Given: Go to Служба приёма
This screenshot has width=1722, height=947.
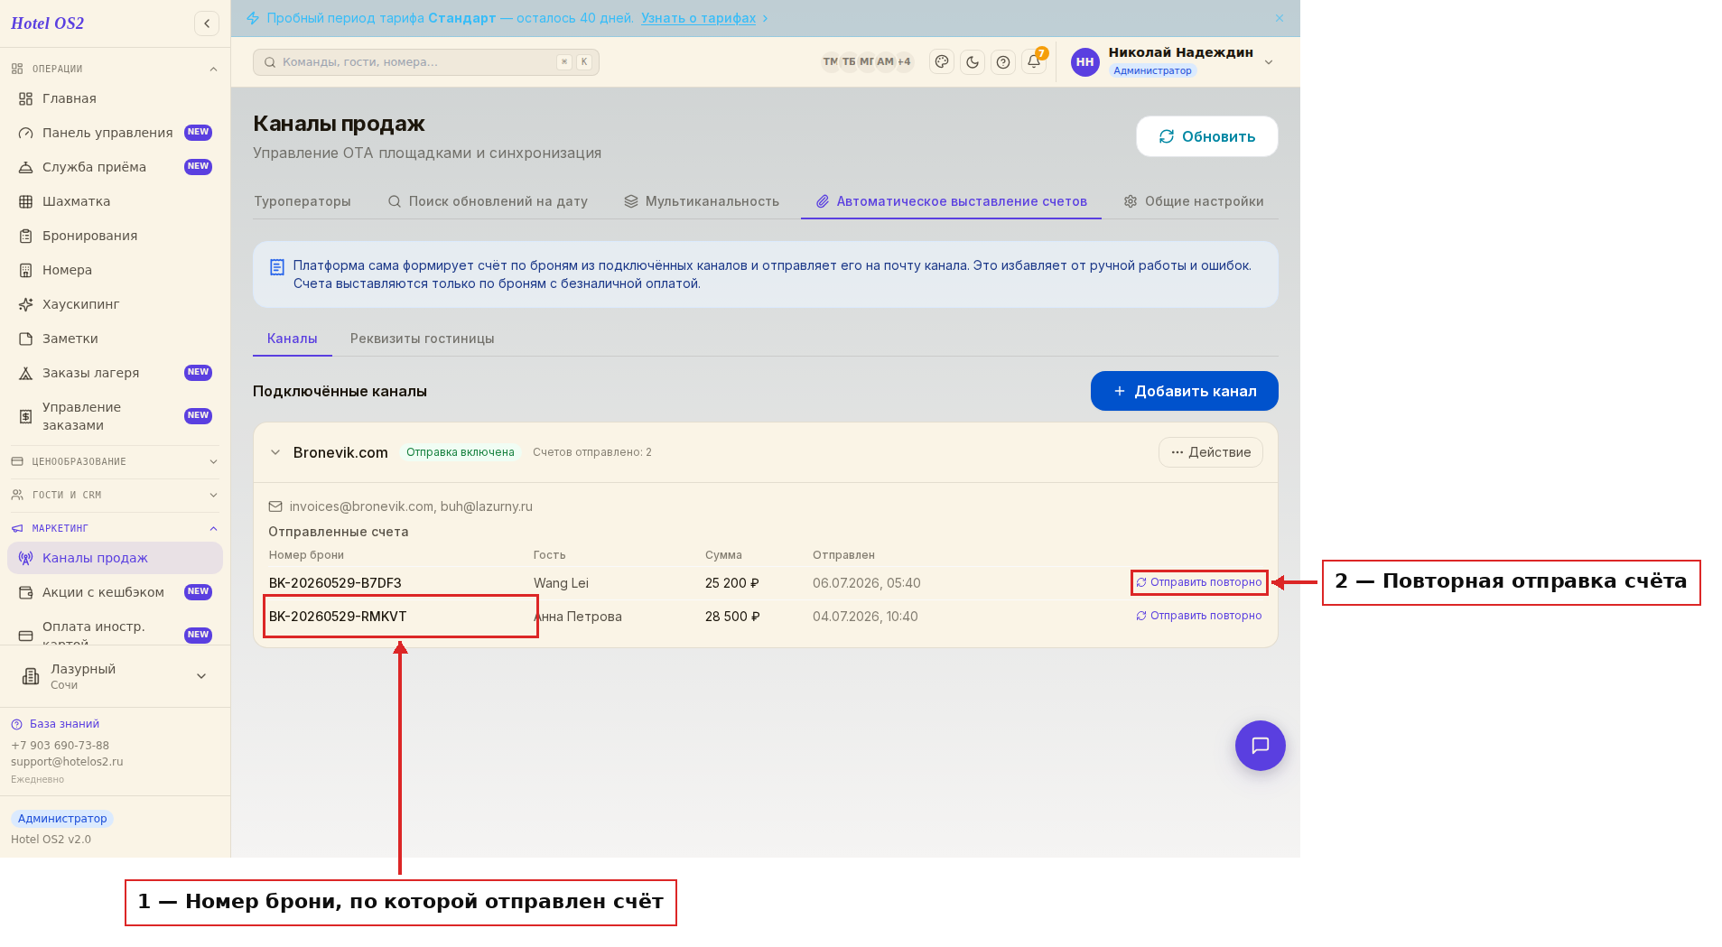Looking at the screenshot, I should tap(115, 167).
